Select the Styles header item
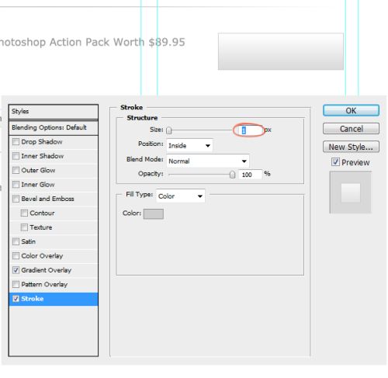Screen dimensions: 388x378 54,112
